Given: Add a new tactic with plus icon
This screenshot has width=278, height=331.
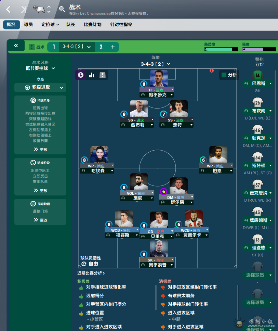Looking at the screenshot, I should (113, 47).
